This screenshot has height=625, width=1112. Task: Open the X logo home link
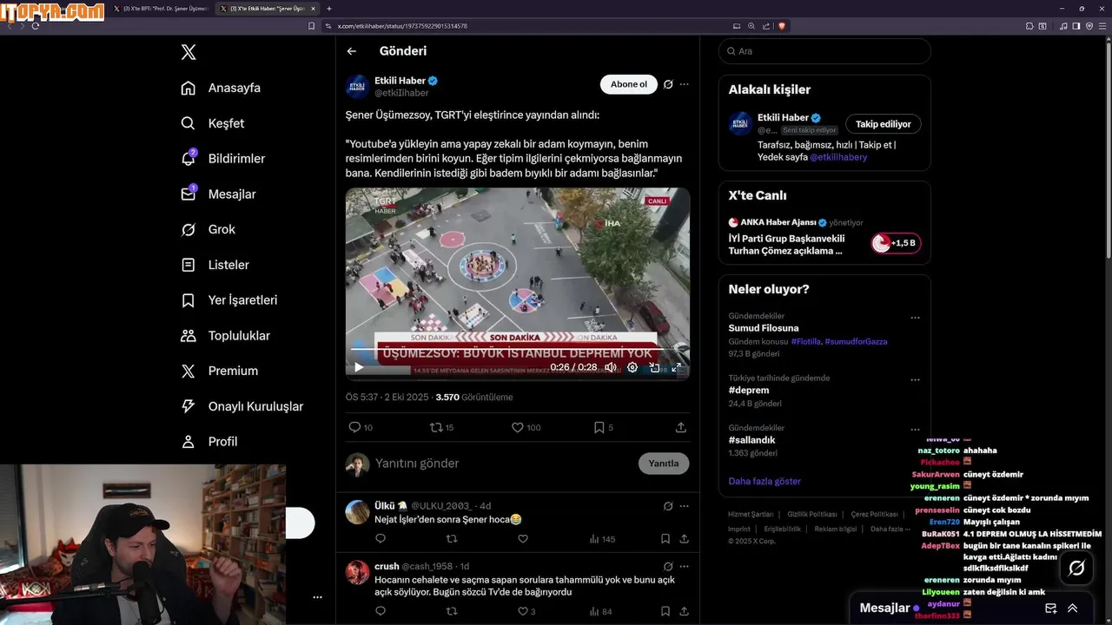[189, 52]
